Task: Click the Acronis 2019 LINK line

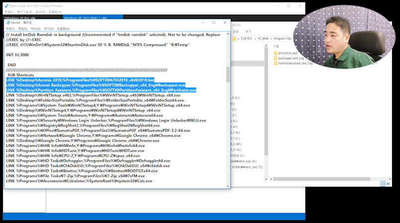Action: [x=80, y=80]
